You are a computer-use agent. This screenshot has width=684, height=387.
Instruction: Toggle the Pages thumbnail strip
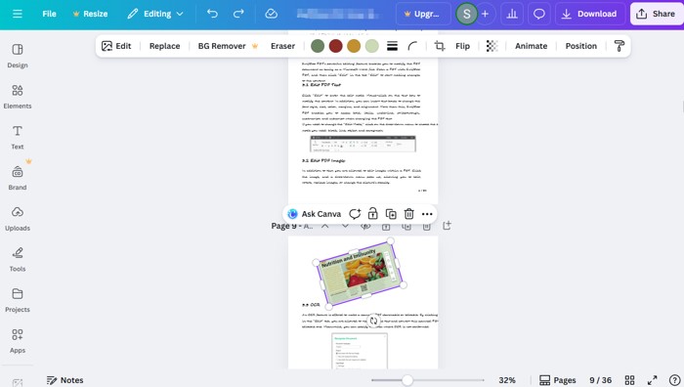tap(558, 380)
